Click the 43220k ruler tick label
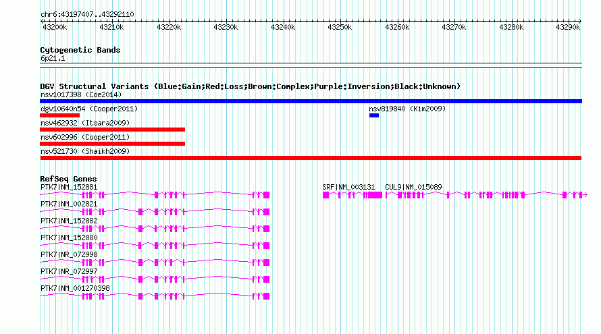Viewport: 601px width, 334px height. pos(169,27)
